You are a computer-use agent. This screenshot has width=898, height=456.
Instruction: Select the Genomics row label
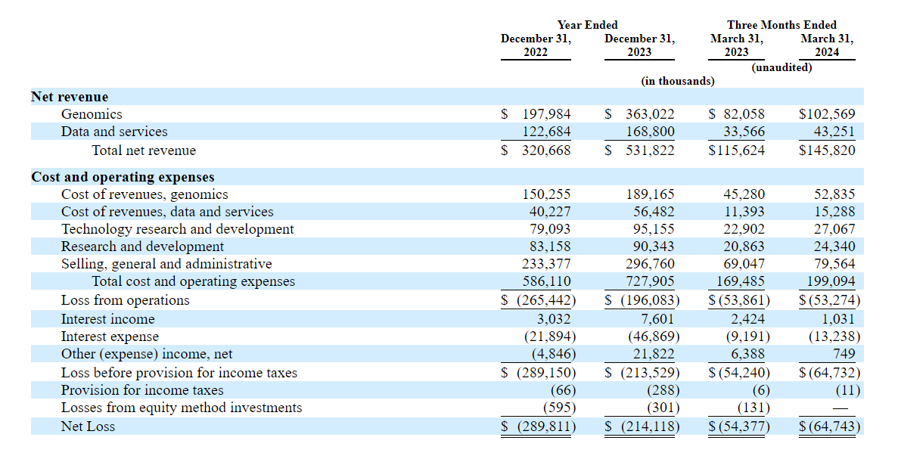92,114
